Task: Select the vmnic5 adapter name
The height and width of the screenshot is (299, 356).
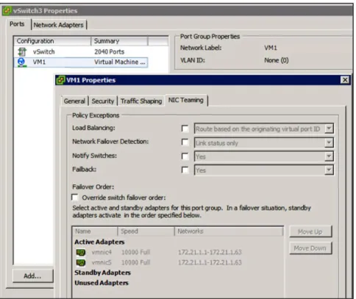Action: [102, 262]
